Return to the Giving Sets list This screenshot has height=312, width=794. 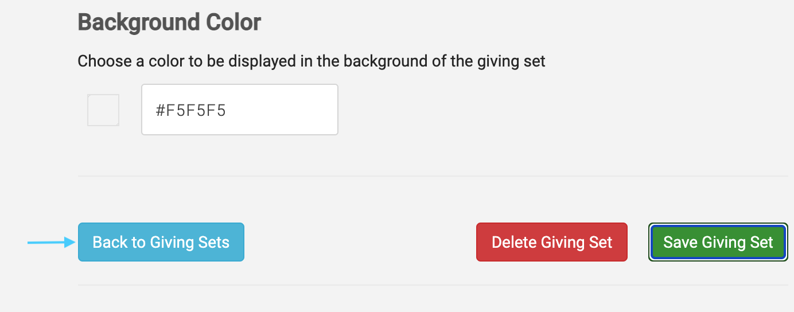pos(161,242)
